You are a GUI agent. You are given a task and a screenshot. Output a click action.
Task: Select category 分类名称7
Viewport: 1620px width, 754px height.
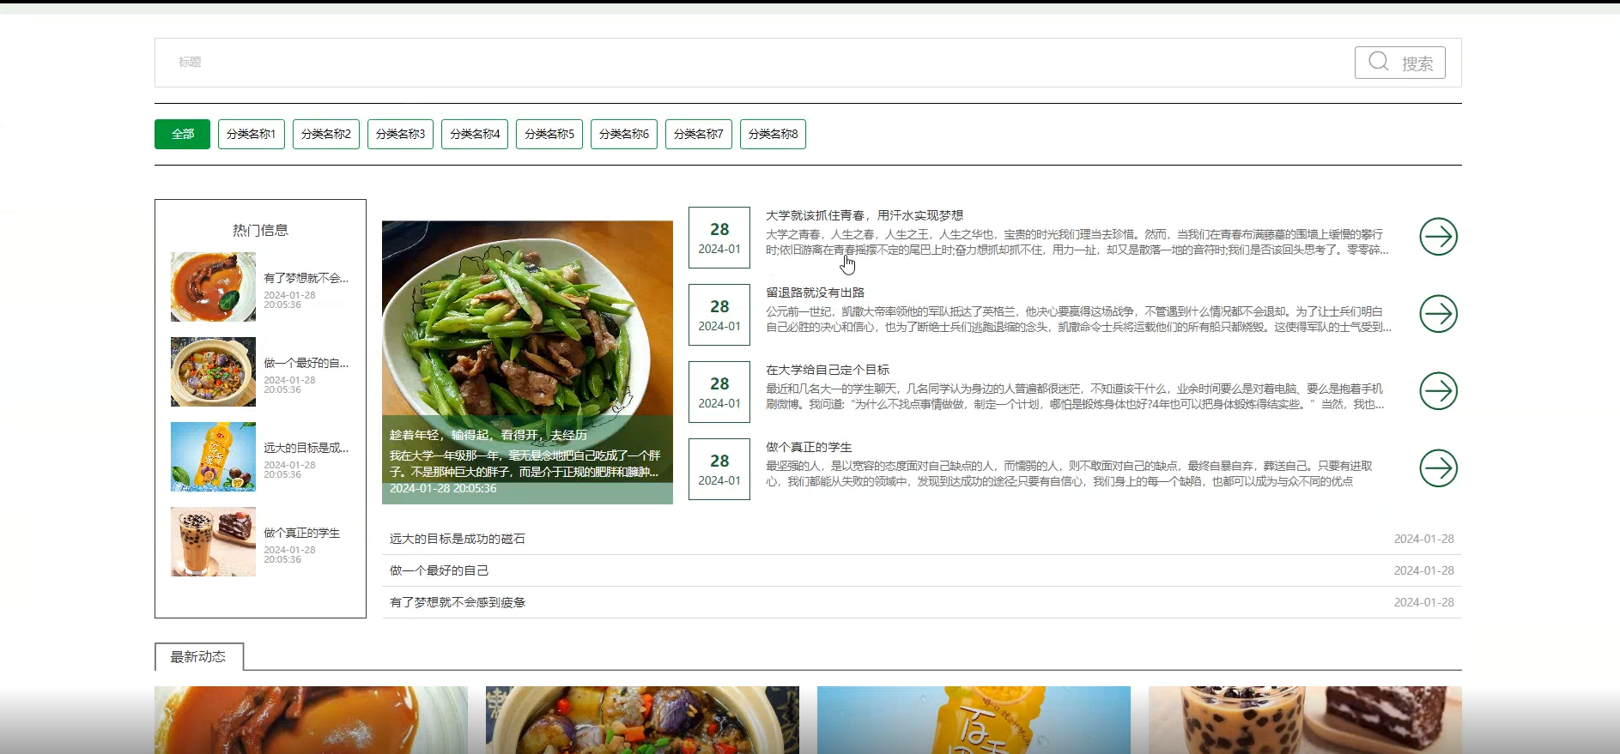[x=699, y=134]
